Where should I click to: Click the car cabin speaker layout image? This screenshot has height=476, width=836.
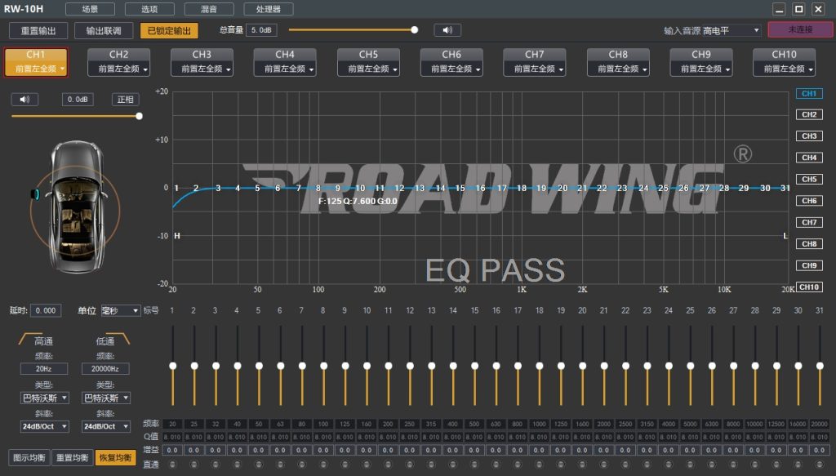[x=75, y=207]
